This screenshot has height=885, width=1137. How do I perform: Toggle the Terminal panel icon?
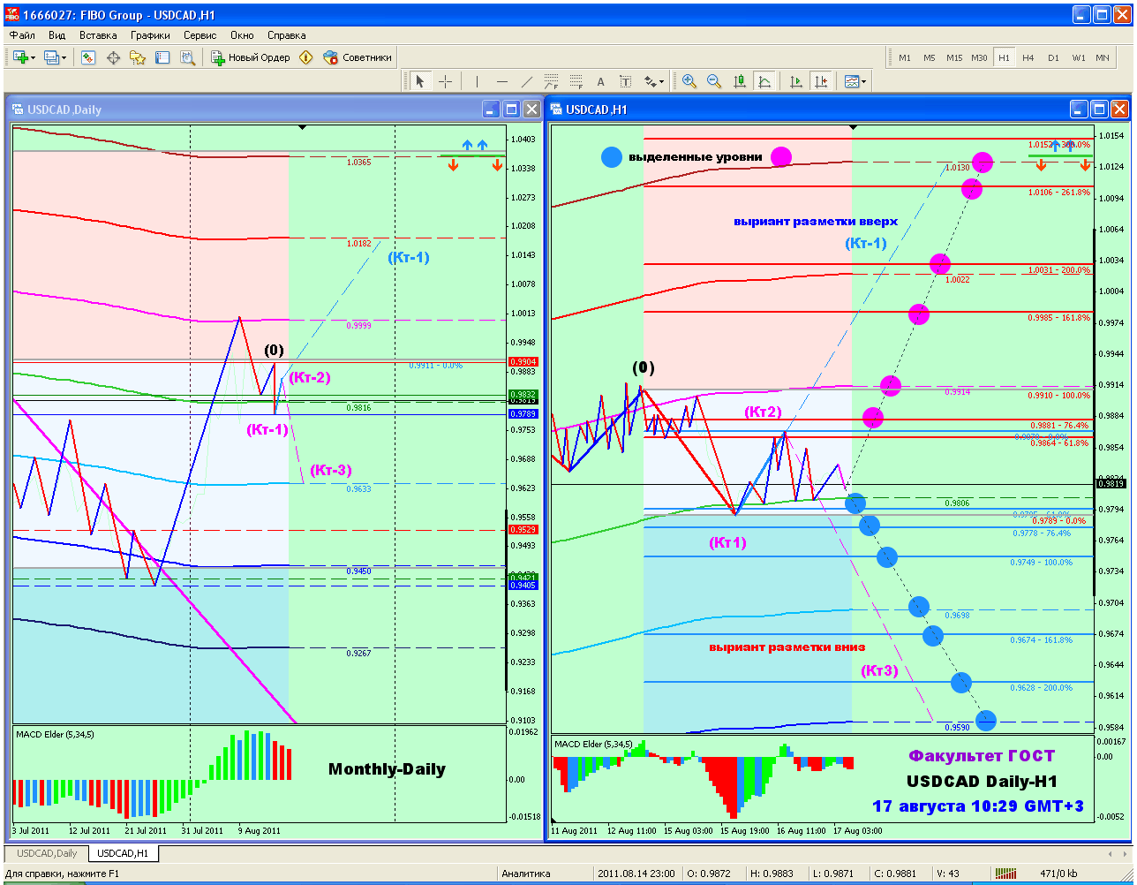162,57
